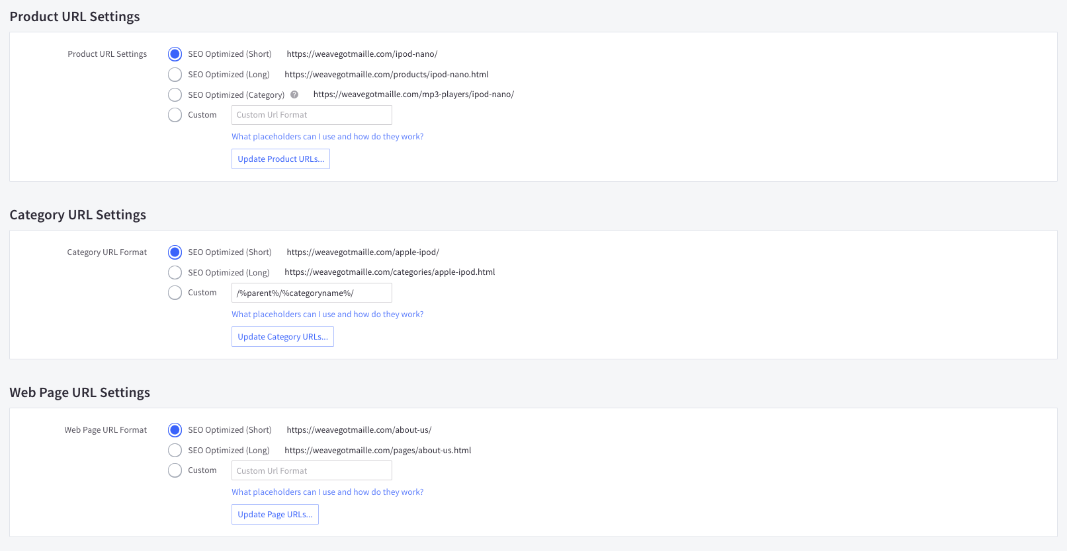This screenshot has height=551, width=1067.
Task: Click the Web Page URL Settings heading
Action: click(79, 392)
